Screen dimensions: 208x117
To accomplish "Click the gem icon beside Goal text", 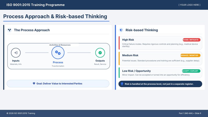I will pyautogui.click(x=34, y=83).
